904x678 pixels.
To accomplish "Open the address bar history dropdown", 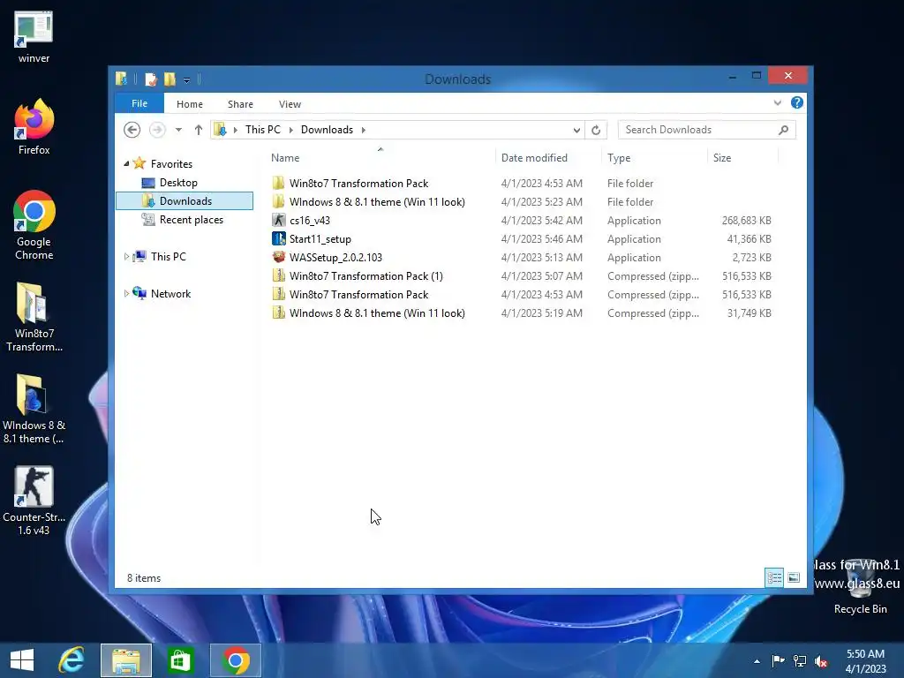I will (x=576, y=130).
